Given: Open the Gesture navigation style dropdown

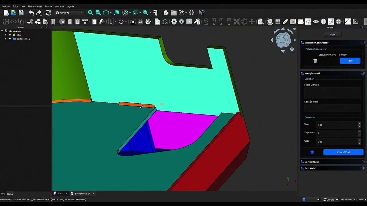Looking at the screenshot, I should click(331, 199).
